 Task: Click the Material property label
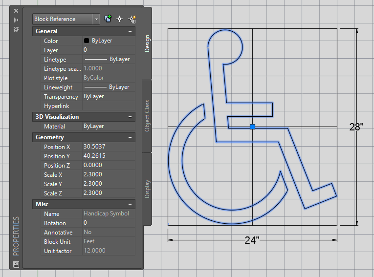[x=54, y=127]
